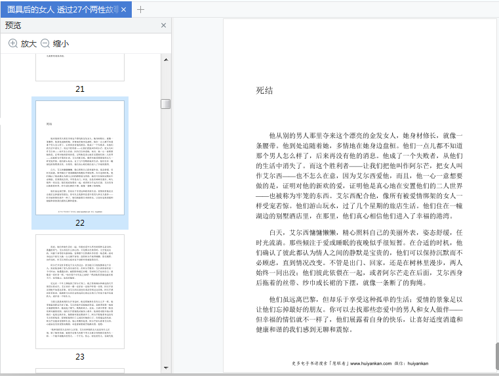
Task: Click the page number label 22
Action: tap(80, 223)
